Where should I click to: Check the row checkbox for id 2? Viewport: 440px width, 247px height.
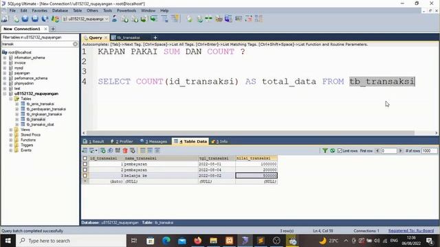point(85,170)
